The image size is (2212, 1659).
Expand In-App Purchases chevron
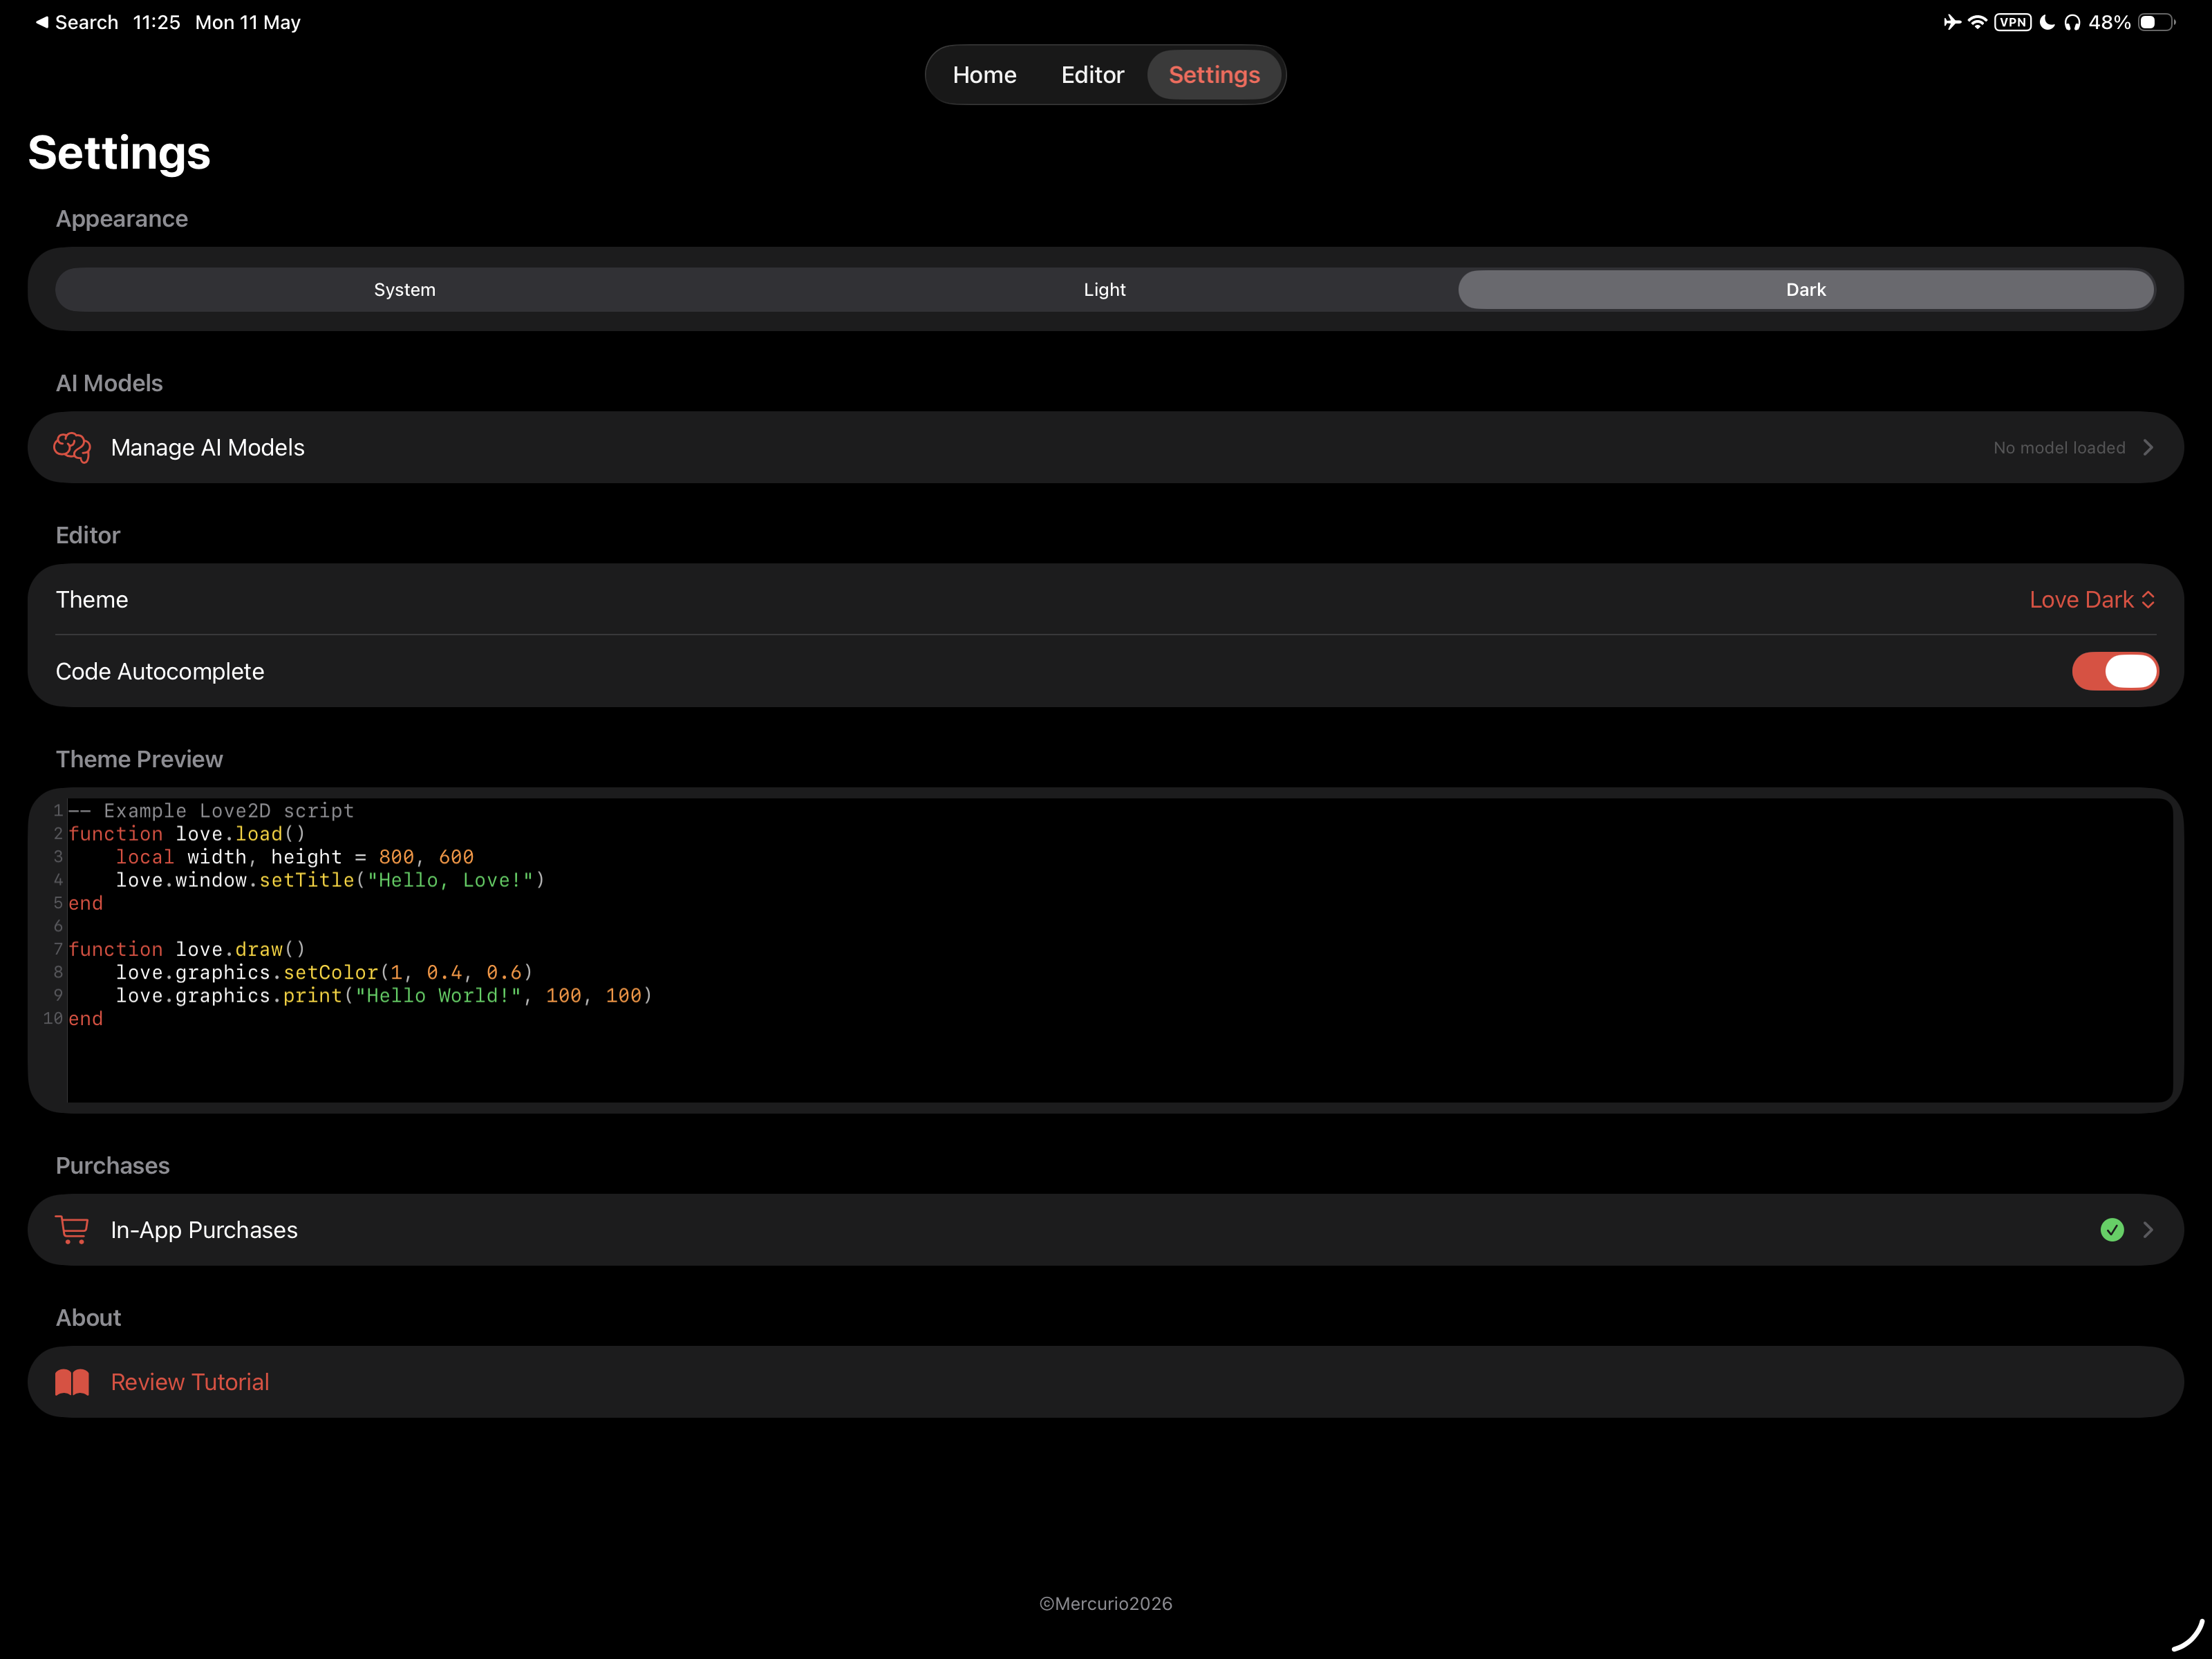pos(2148,1229)
